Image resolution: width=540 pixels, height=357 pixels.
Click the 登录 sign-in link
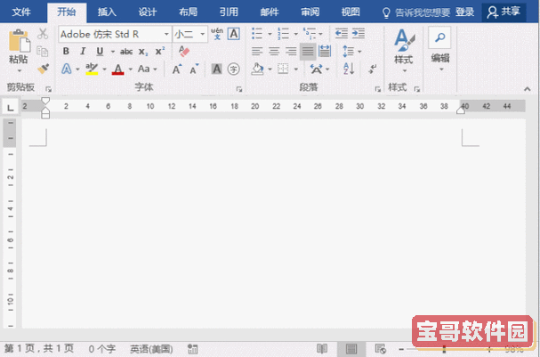coord(464,12)
